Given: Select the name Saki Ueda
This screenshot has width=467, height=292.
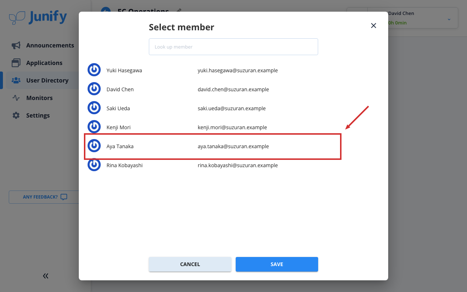Looking at the screenshot, I should pyautogui.click(x=118, y=108).
